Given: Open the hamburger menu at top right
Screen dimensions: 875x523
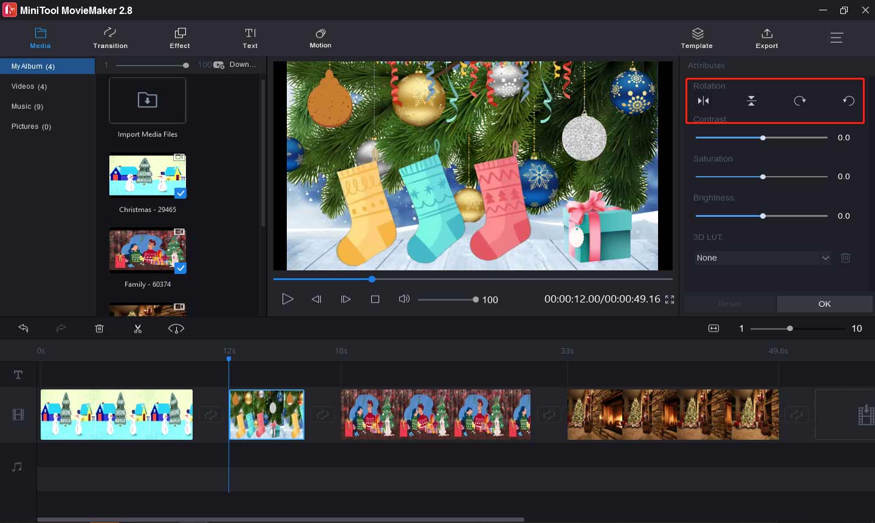Looking at the screenshot, I should (x=837, y=37).
